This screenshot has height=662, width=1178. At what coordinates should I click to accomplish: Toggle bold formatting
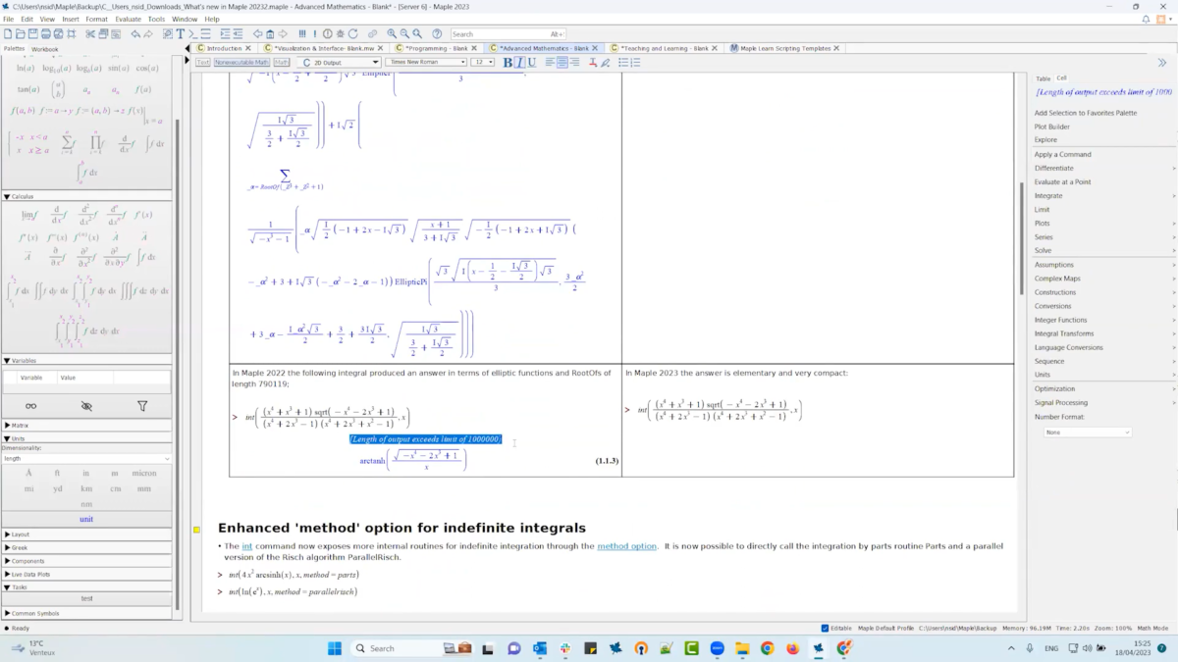[x=508, y=62]
